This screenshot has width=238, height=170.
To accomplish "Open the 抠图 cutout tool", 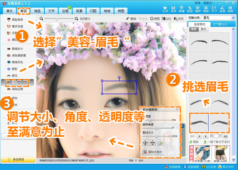I will click(190, 9).
